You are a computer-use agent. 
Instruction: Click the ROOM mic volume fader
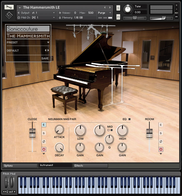tap(149, 133)
